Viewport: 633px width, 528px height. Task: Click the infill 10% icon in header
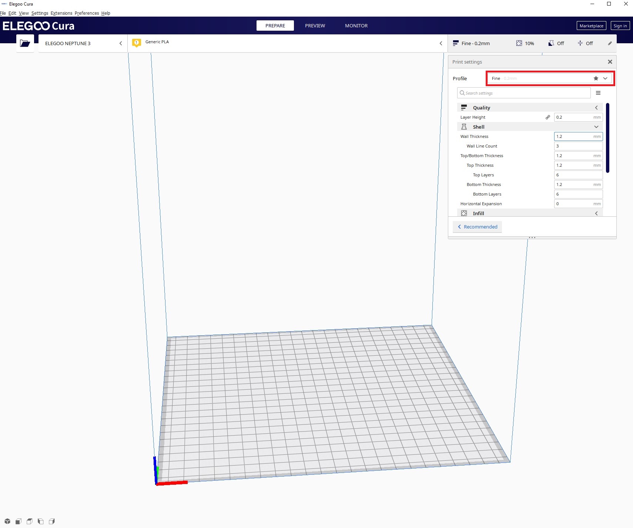coord(519,43)
